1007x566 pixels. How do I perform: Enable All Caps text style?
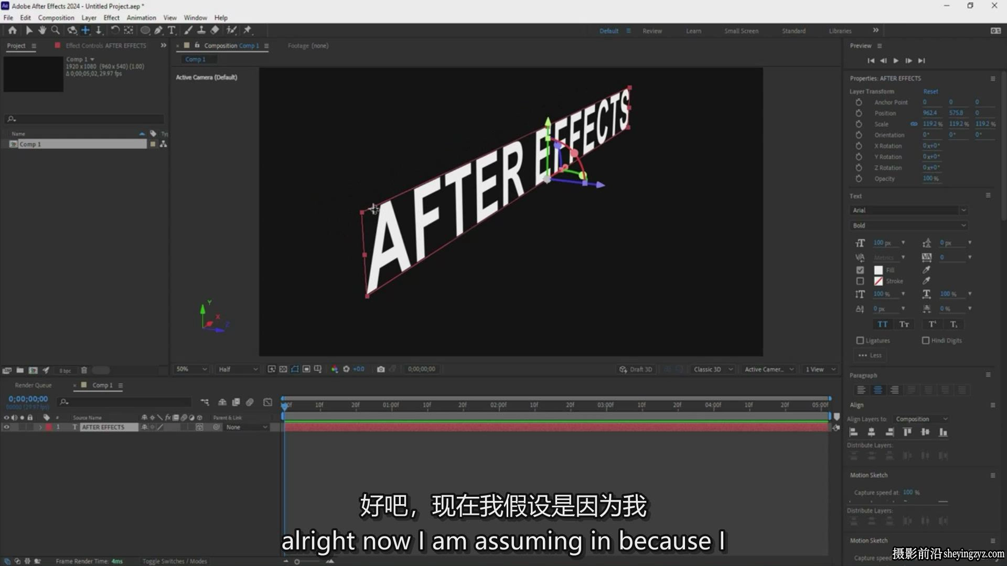click(883, 324)
